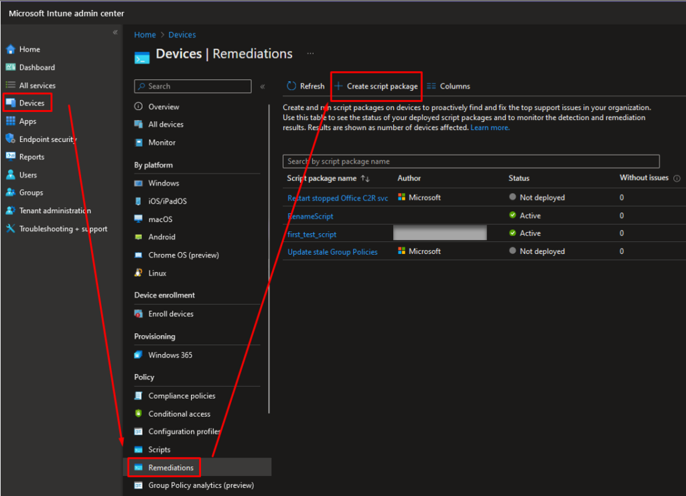The image size is (686, 496).
Task: Collapse the Devices menu pane chevron
Action: point(263,86)
